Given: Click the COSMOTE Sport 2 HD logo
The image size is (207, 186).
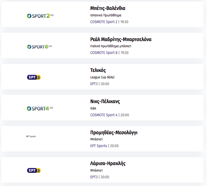Looking at the screenshot, I should (x=40, y=16).
